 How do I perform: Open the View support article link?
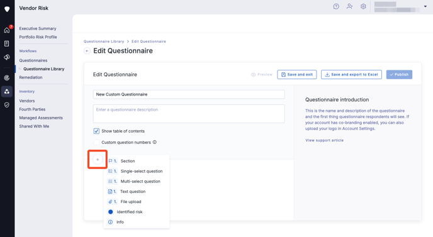pyautogui.click(x=325, y=140)
